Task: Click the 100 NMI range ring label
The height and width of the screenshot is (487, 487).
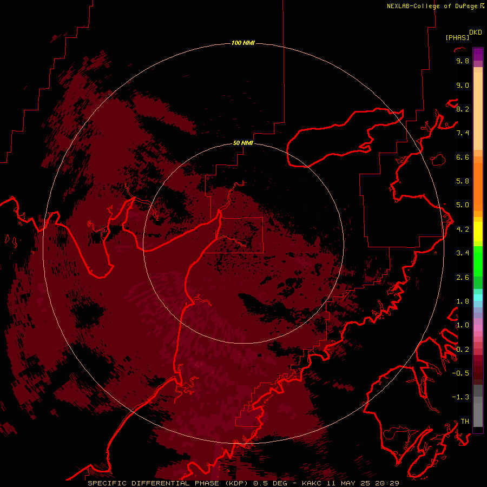Action: (243, 43)
